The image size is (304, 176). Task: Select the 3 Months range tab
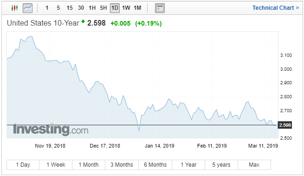(x=122, y=165)
